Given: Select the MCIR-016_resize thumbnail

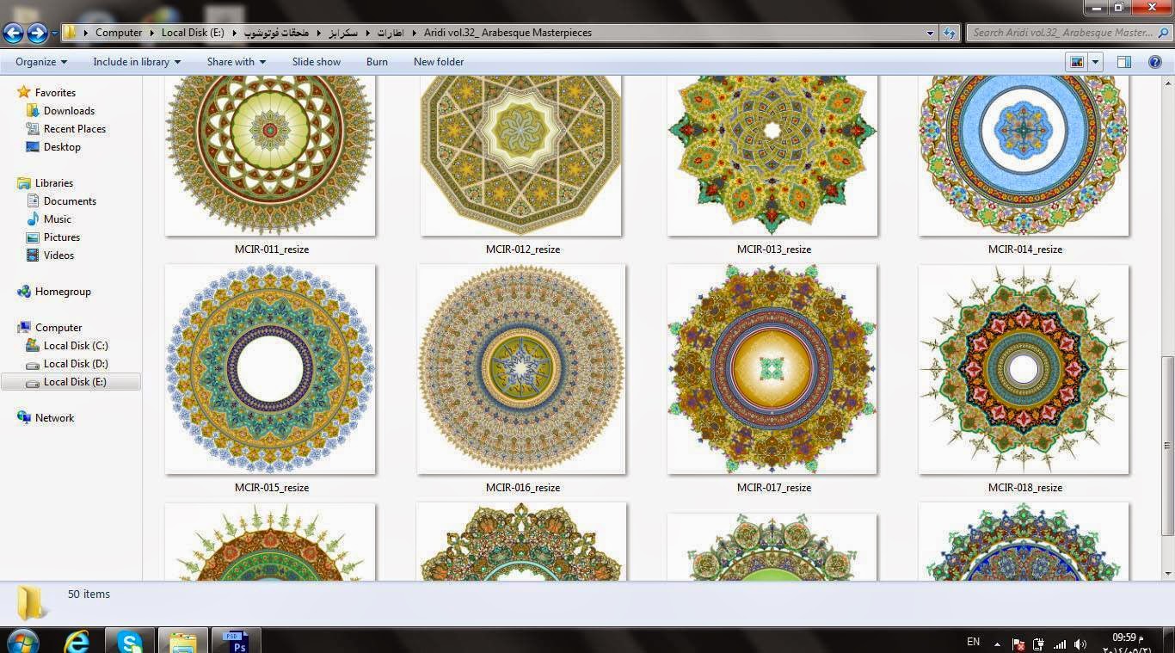Looking at the screenshot, I should 521,369.
